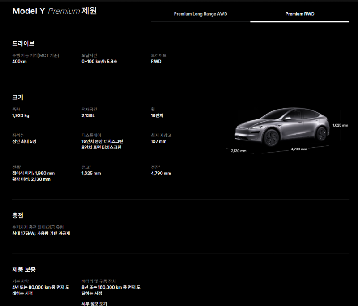This screenshot has height=306, width=358.
Task: Select the Premium RWD tab
Action: click(x=300, y=14)
